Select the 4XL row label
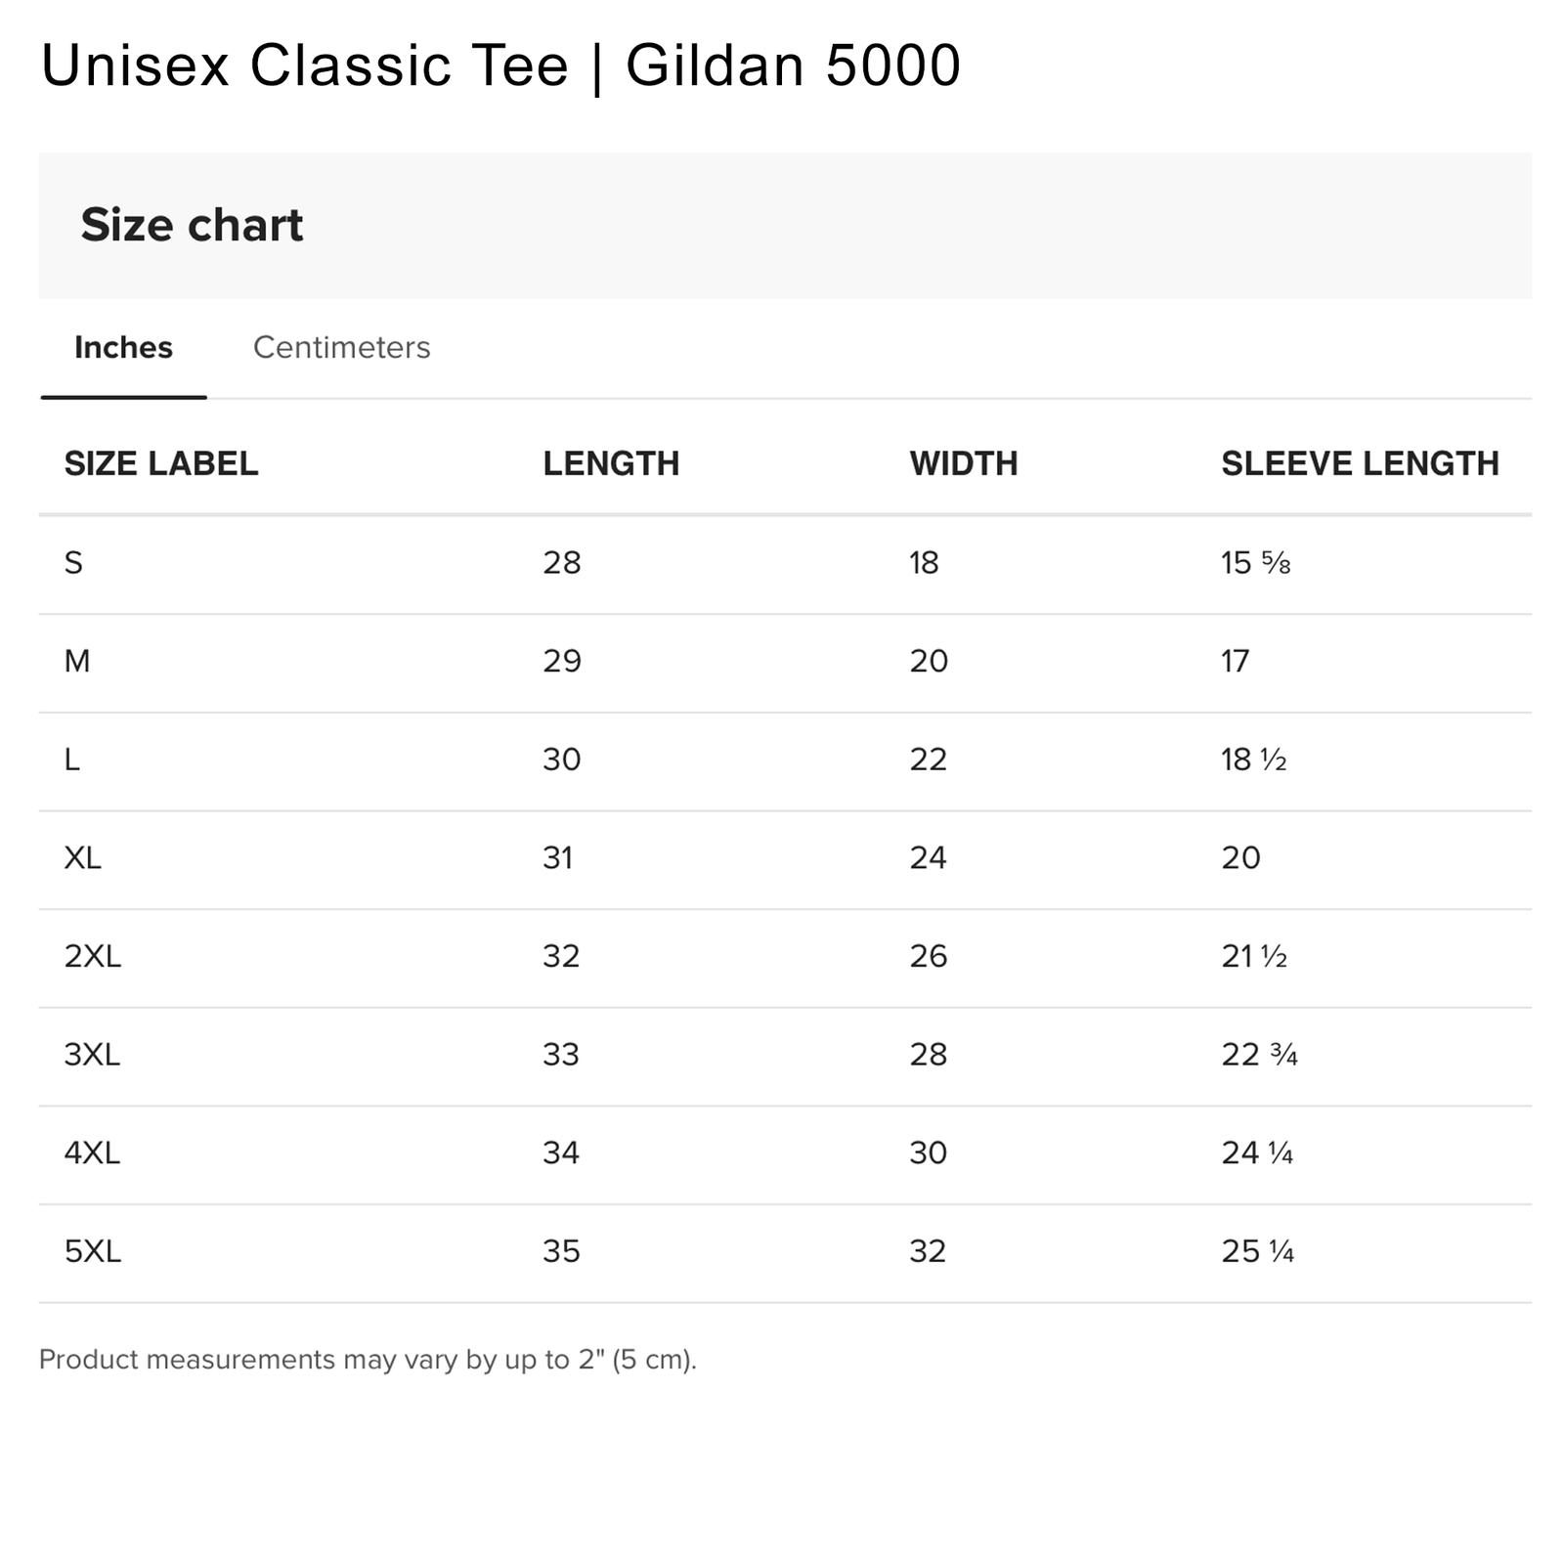The width and height of the screenshot is (1564, 1564). click(92, 1153)
